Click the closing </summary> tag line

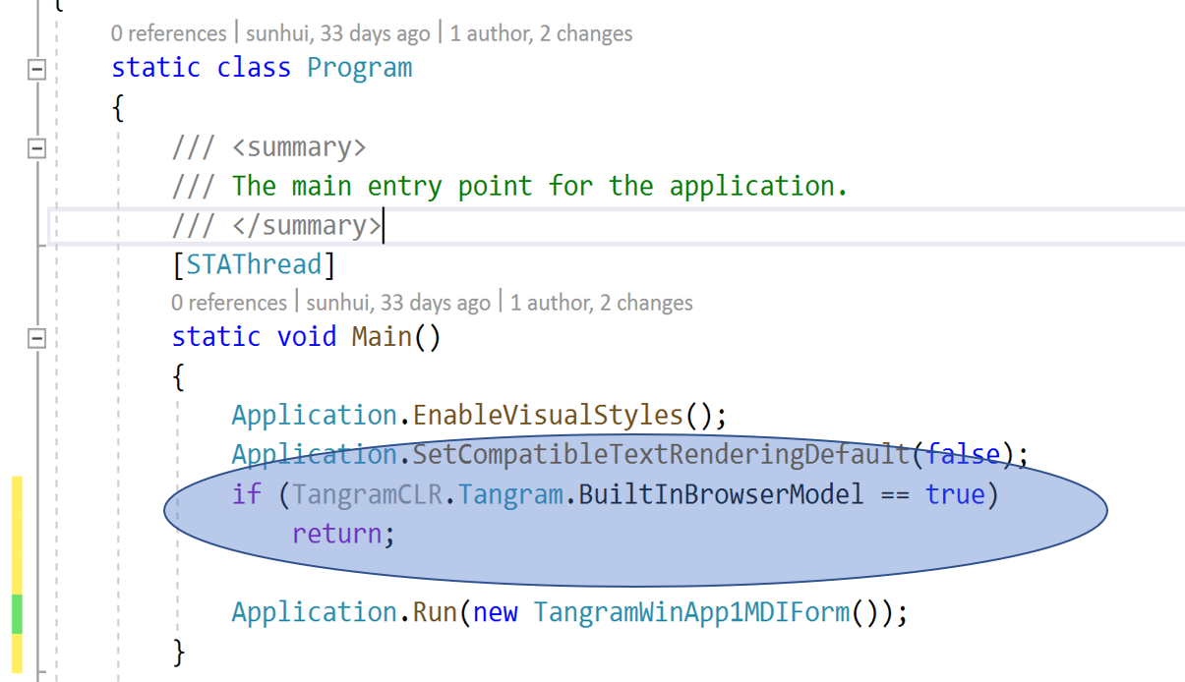[277, 225]
